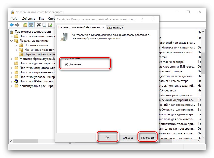
Task: Click the Forward arrow toolbar icon
Action: coord(17,25)
